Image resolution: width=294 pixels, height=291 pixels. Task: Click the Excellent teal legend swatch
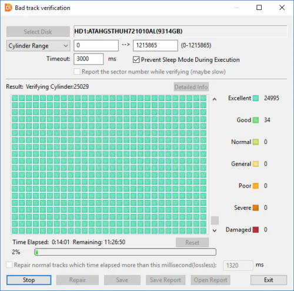tap(256, 98)
